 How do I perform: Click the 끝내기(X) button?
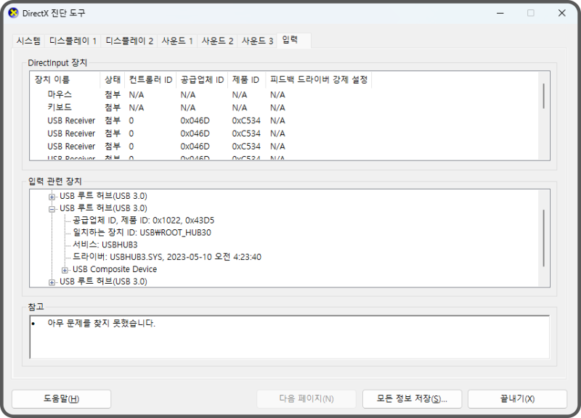517,398
